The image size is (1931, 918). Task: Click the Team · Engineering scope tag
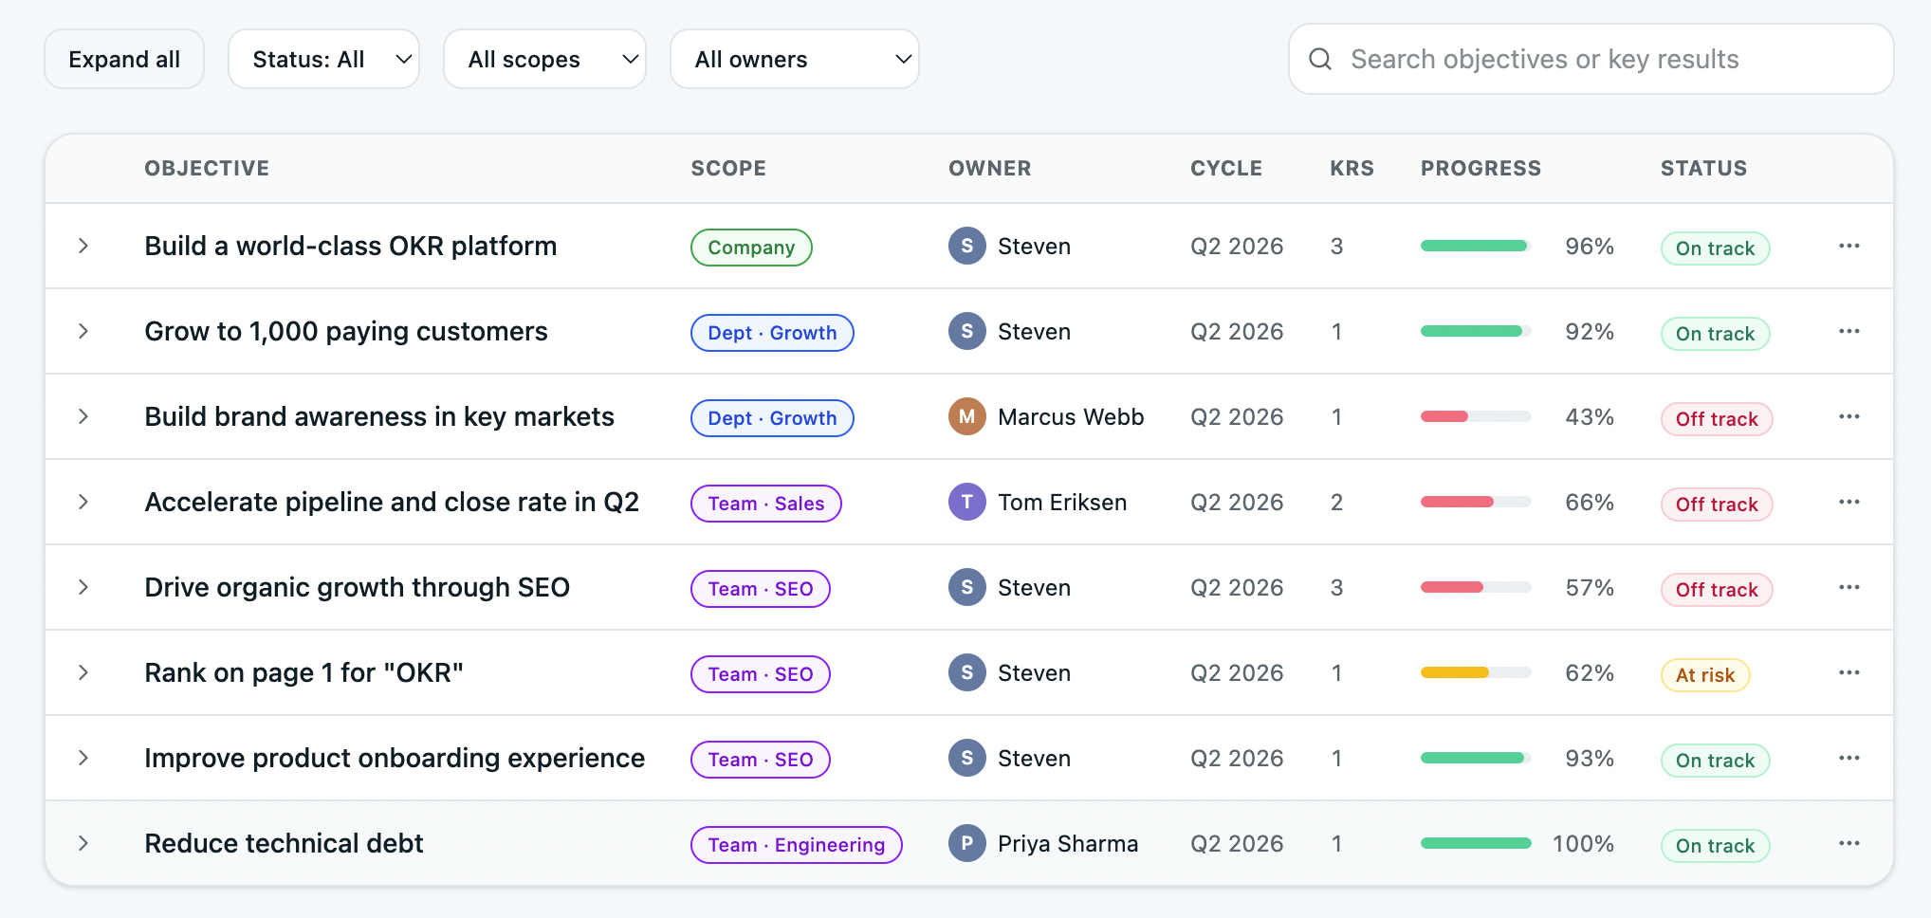point(796,845)
